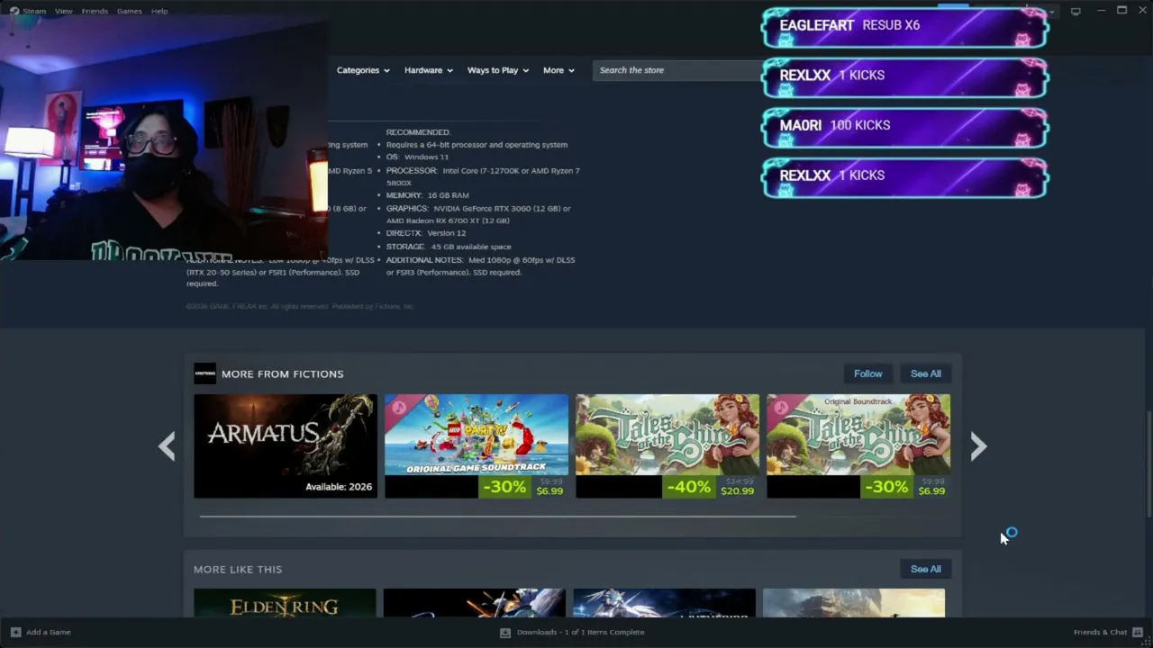Click the store page vertical scrollbar

[x=1148, y=464]
